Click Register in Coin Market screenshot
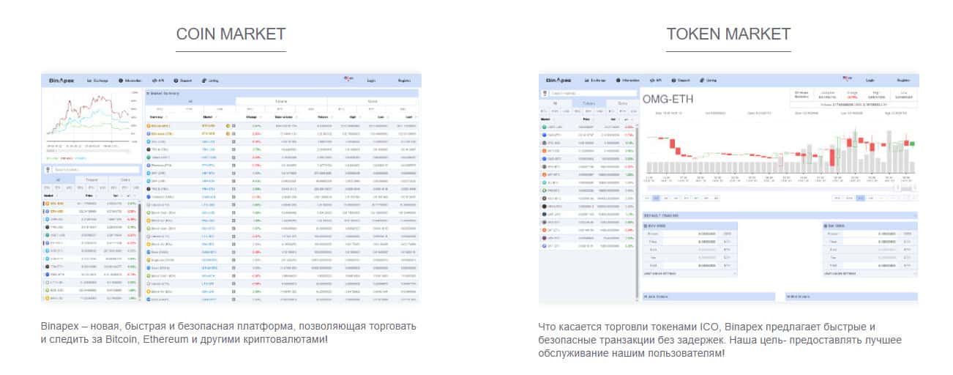The height and width of the screenshot is (375, 953). 404,80
